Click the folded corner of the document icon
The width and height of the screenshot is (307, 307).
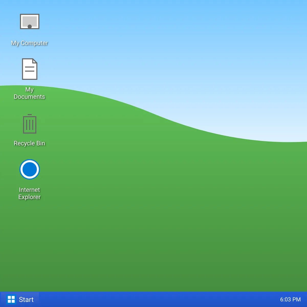pos(35,61)
